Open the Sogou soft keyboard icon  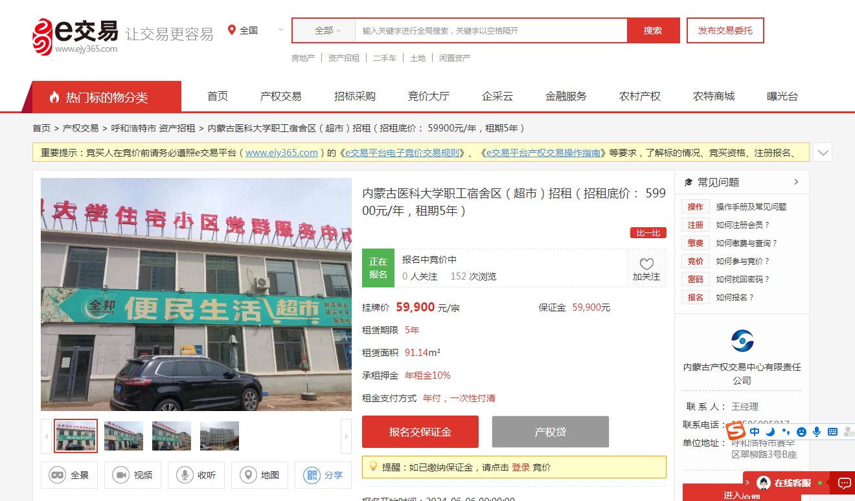click(832, 432)
